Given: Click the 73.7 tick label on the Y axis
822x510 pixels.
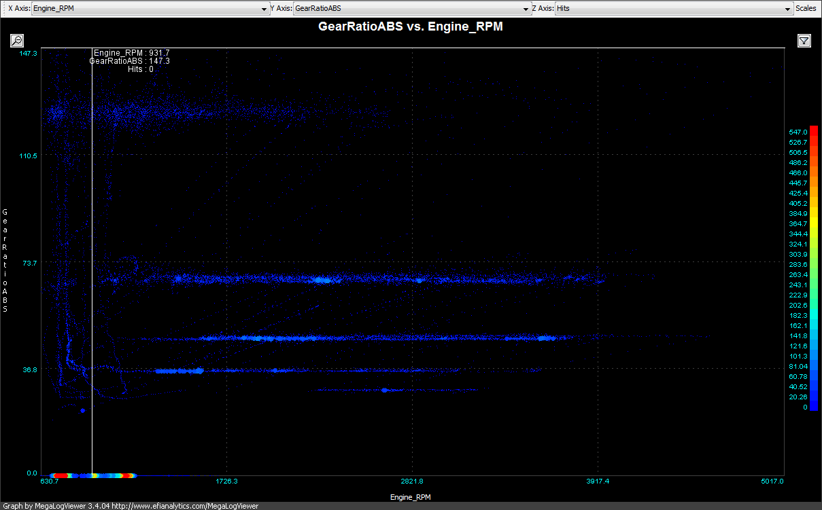Looking at the screenshot, I should point(31,263).
